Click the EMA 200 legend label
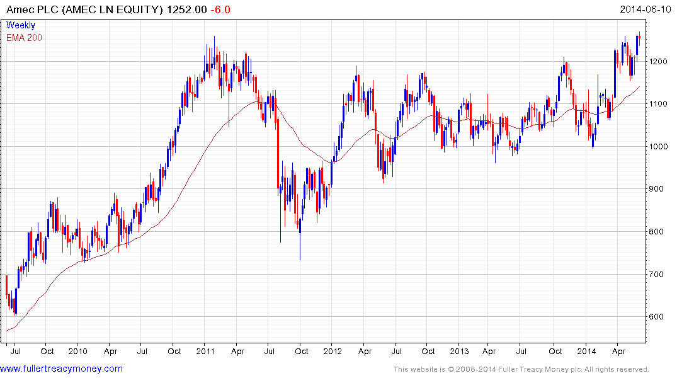 pyautogui.click(x=24, y=38)
